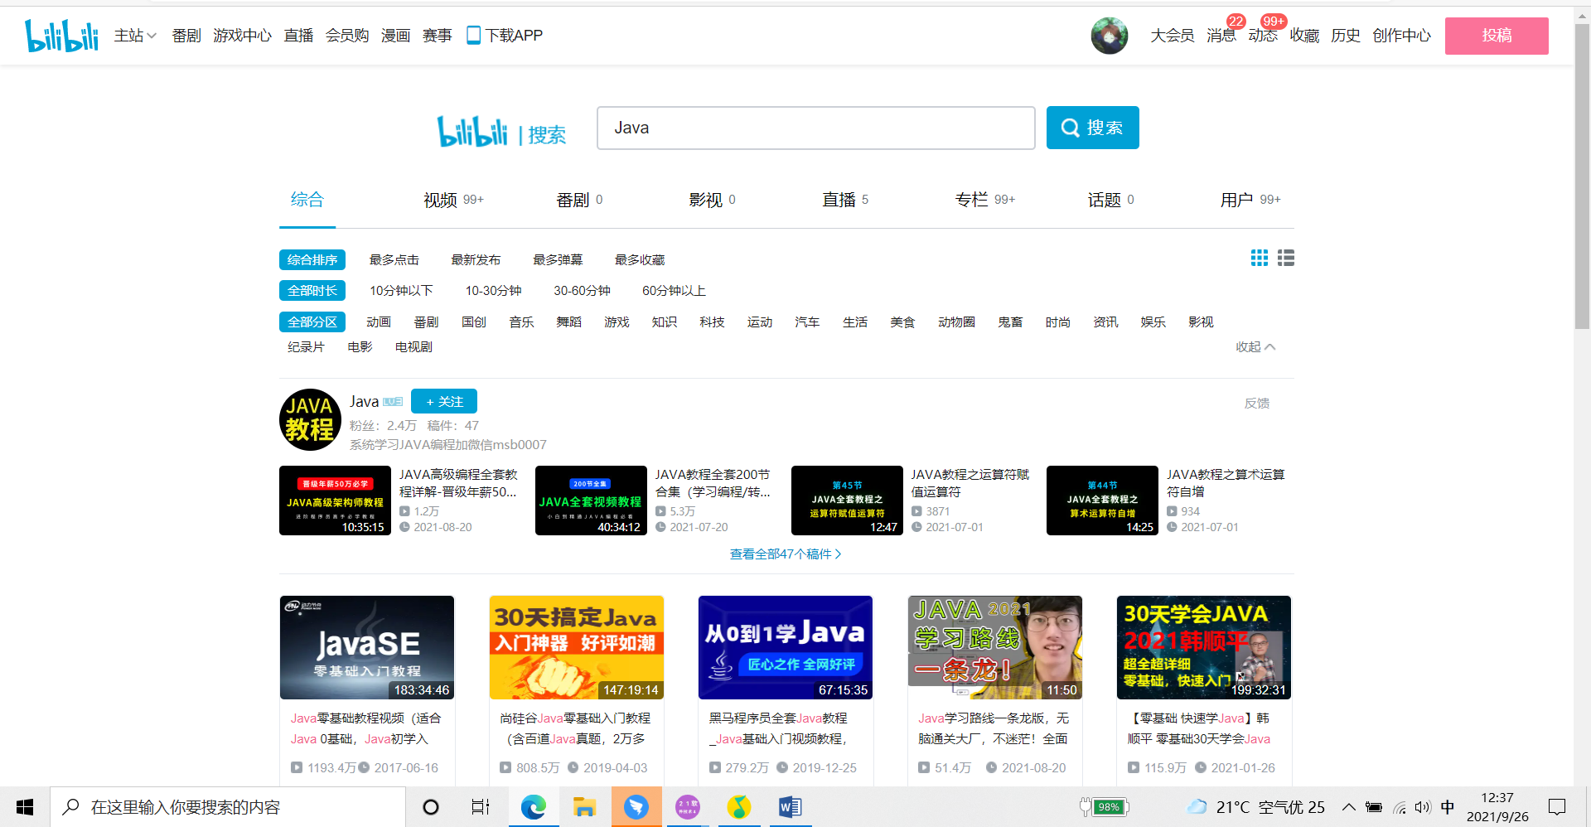
Task: Open 会员购 in the top navigation
Action: pos(346,36)
